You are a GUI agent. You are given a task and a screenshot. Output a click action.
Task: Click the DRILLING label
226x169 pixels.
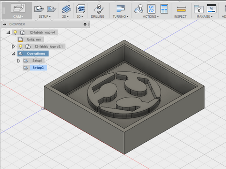pos(97,16)
